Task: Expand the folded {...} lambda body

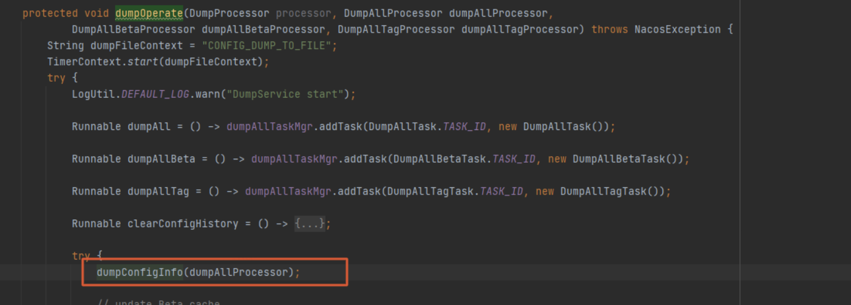Action: click(310, 223)
